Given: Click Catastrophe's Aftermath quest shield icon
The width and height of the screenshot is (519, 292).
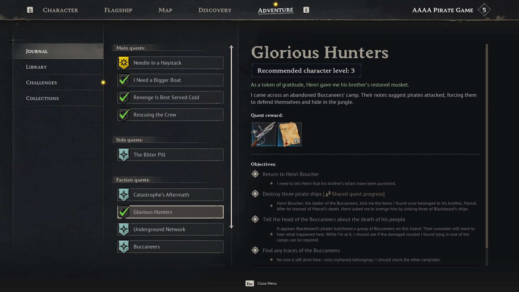Looking at the screenshot, I should coord(124,195).
